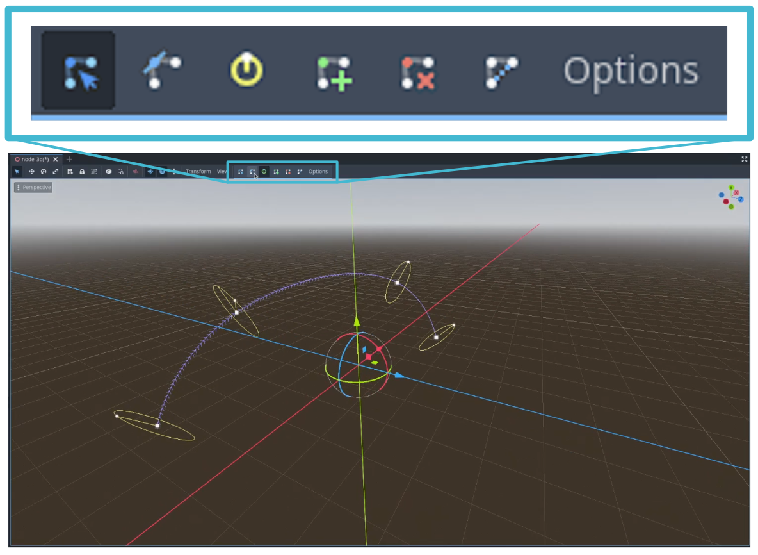This screenshot has height=555, width=758.
Task: Open sun and environment settings three-dots menu
Action: coord(173,171)
